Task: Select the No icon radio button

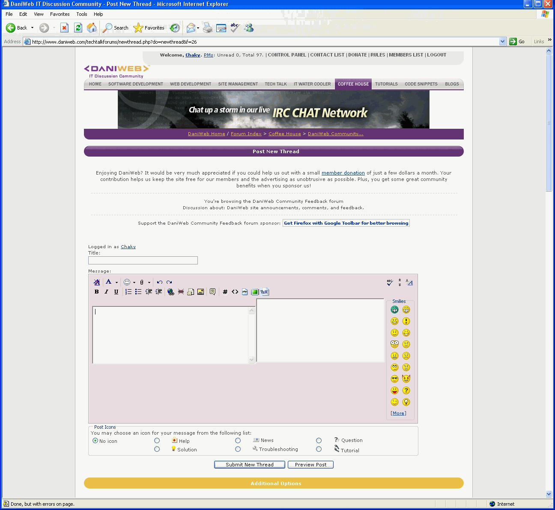Action: point(95,441)
